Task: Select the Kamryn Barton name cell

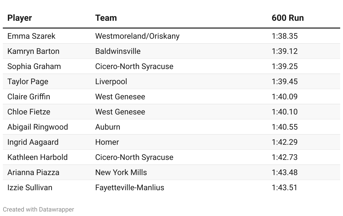Action: click(x=33, y=51)
